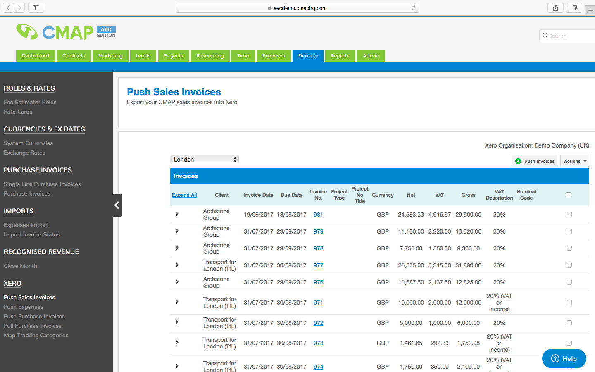Open the Contacts tab
Viewport: 595px width, 372px height.
74,56
